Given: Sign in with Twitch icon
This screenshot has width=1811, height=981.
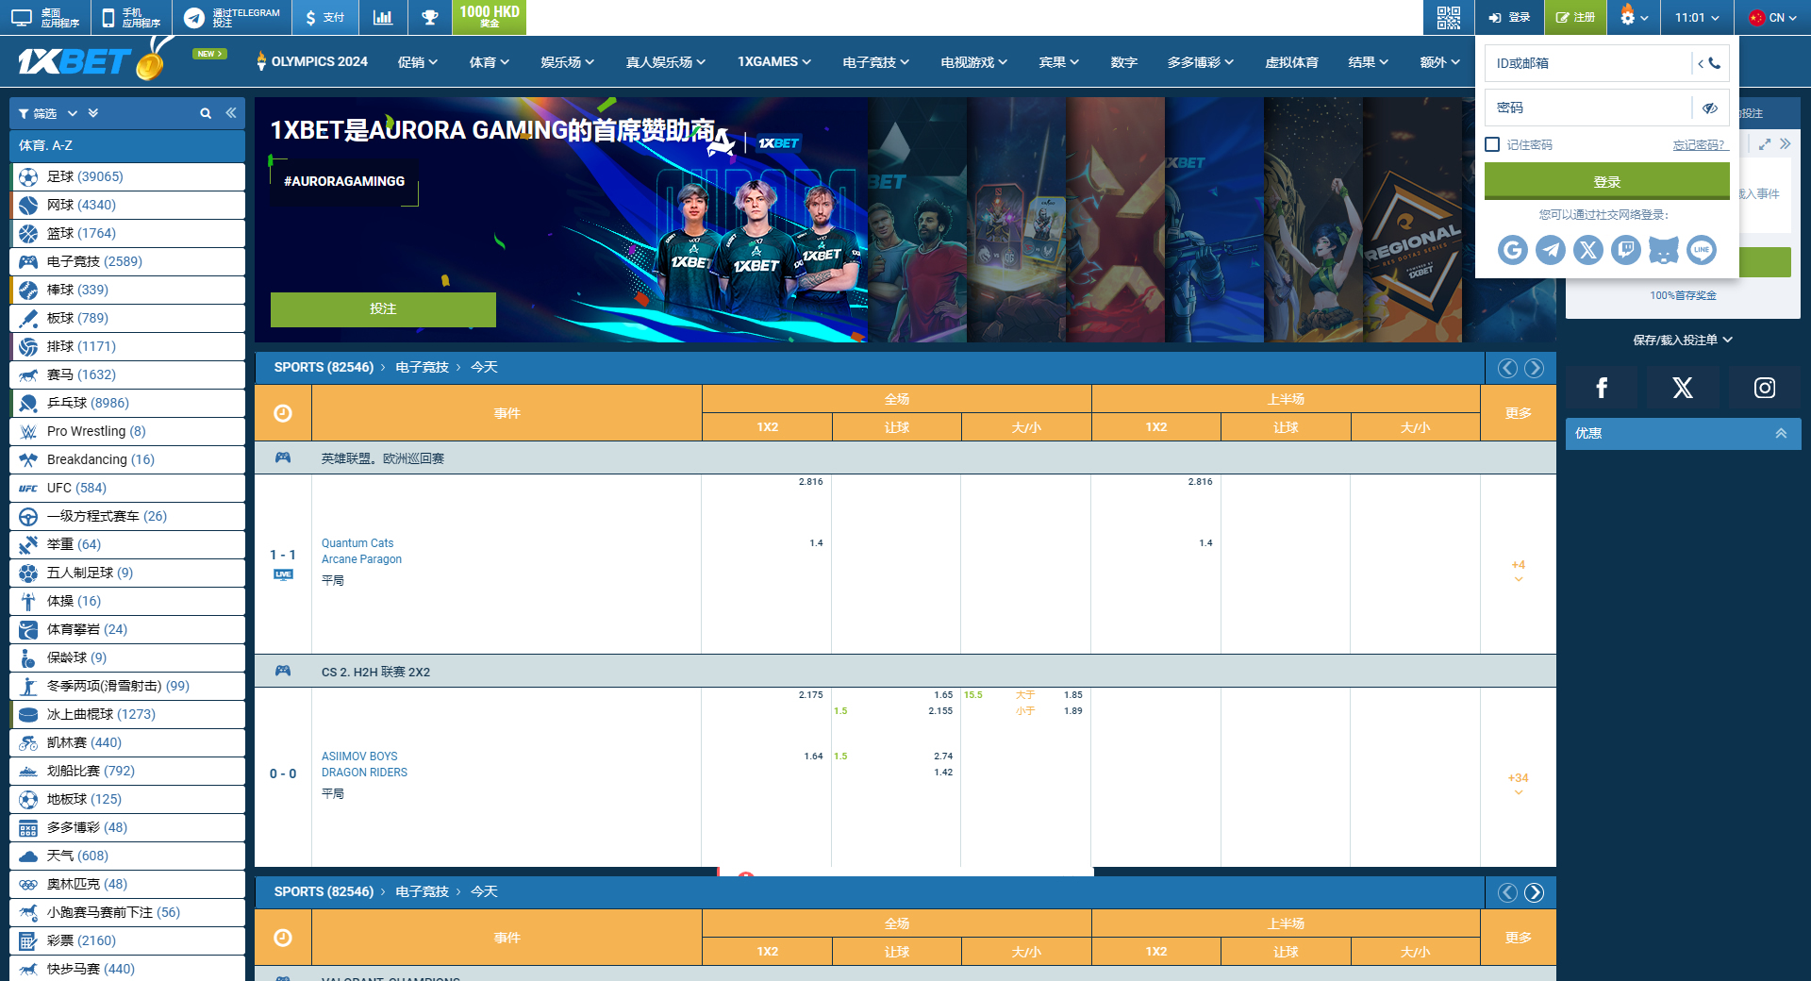Looking at the screenshot, I should [1626, 250].
